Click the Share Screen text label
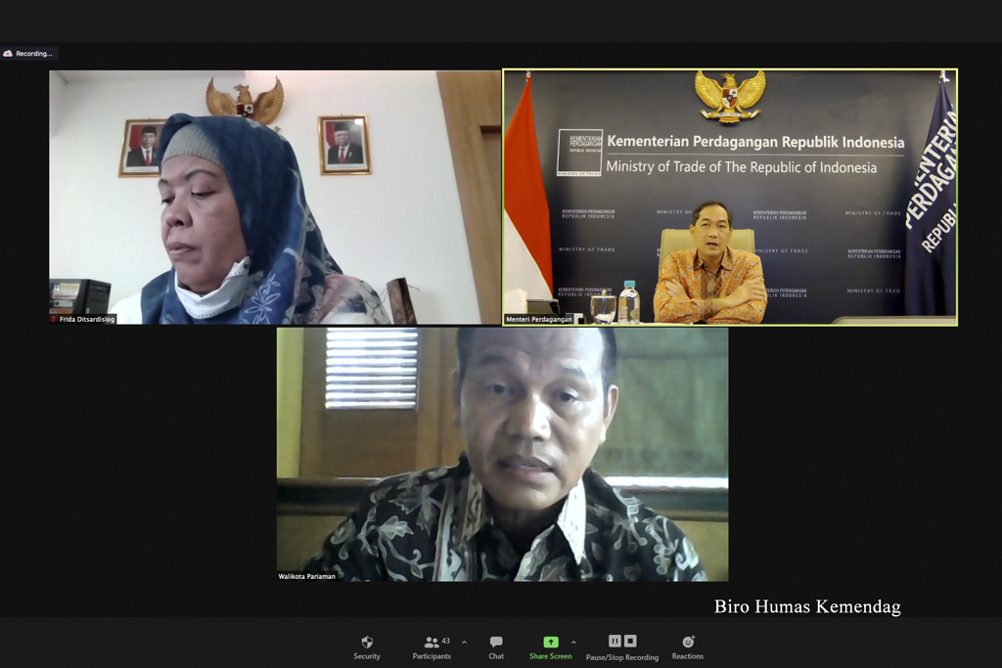Viewport: 1002px width, 668px height. pos(551,656)
